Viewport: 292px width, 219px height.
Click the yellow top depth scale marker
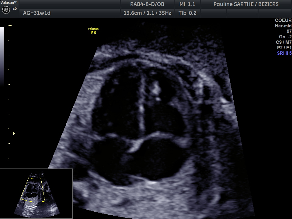point(10,26)
